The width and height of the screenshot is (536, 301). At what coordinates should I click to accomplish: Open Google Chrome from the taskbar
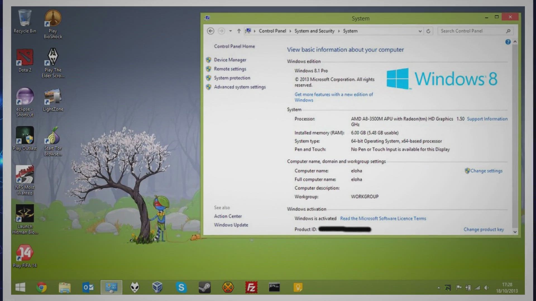(42, 287)
